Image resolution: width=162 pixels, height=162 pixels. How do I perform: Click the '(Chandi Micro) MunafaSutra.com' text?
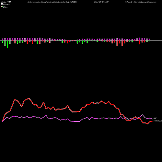(141, 2)
